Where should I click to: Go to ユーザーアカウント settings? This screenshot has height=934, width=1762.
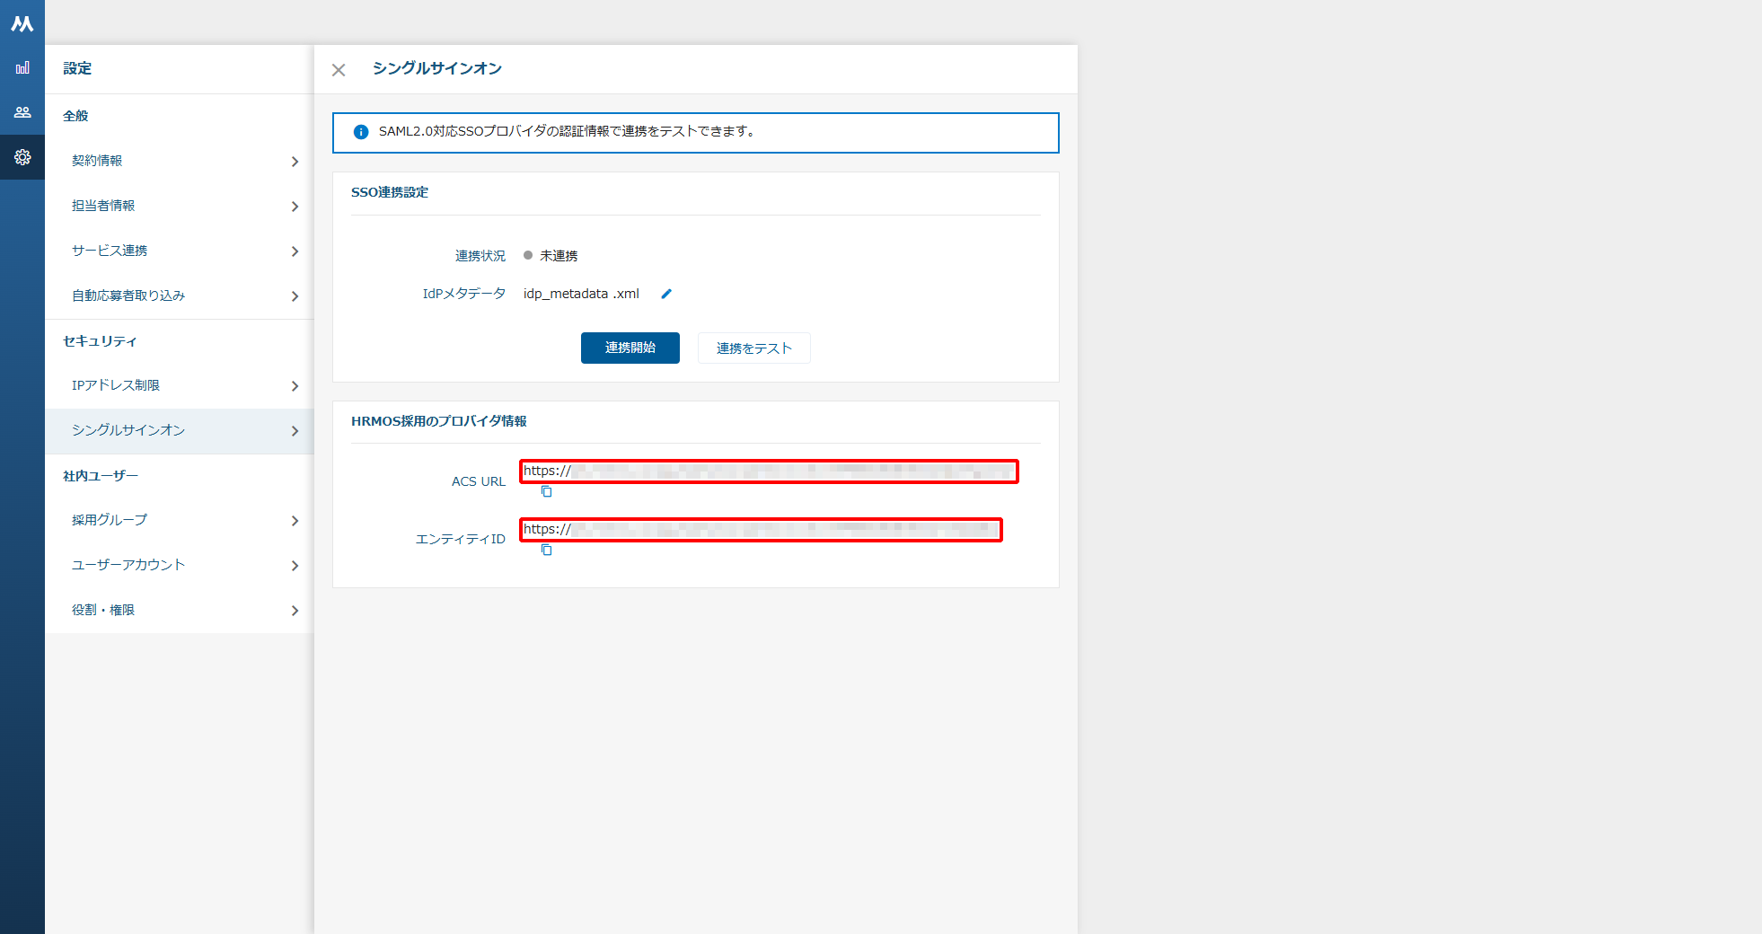coord(180,565)
